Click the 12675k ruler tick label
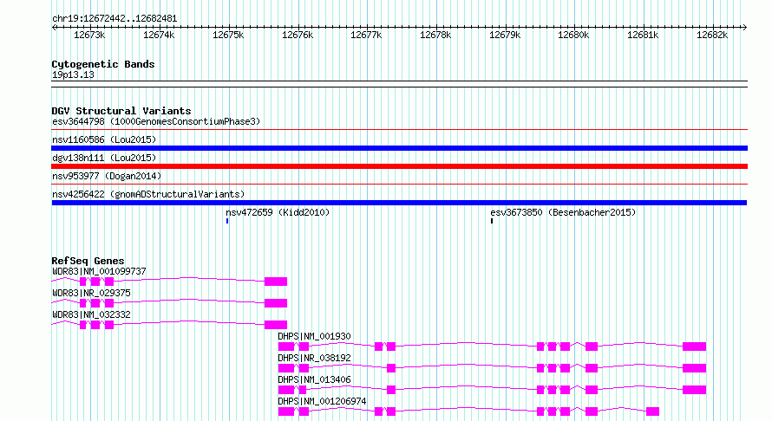 [x=228, y=35]
